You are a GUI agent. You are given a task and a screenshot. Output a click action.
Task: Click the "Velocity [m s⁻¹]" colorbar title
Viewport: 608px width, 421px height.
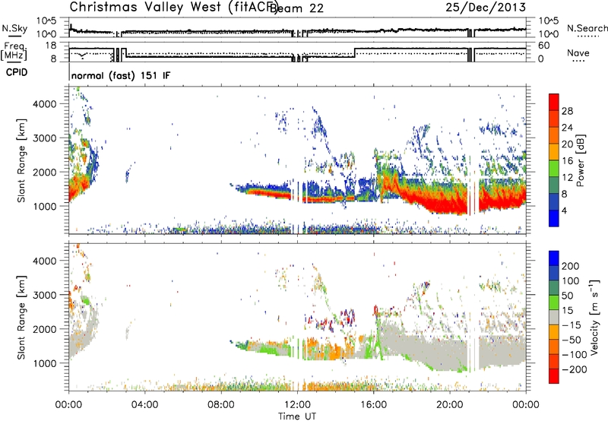pos(595,317)
